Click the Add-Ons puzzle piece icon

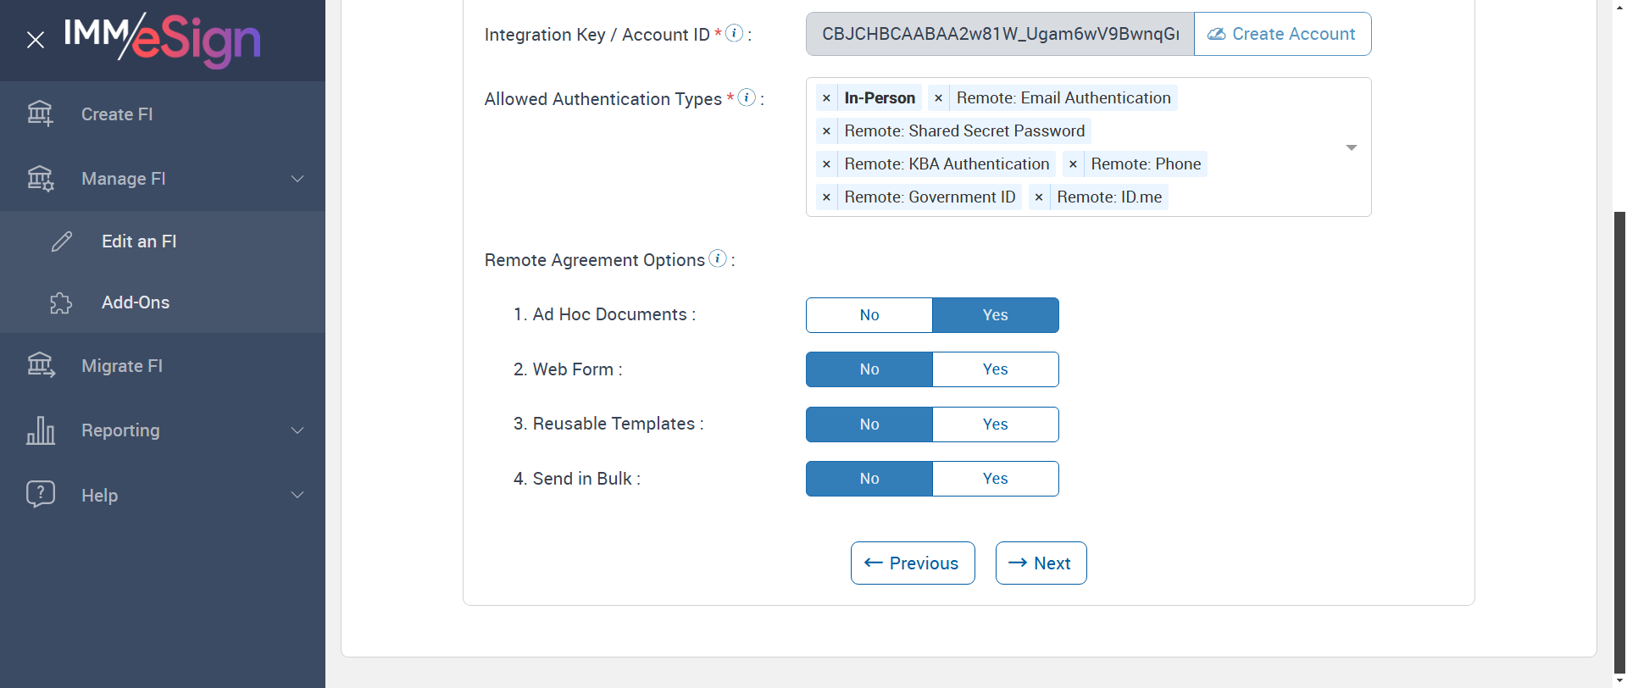[61, 302]
